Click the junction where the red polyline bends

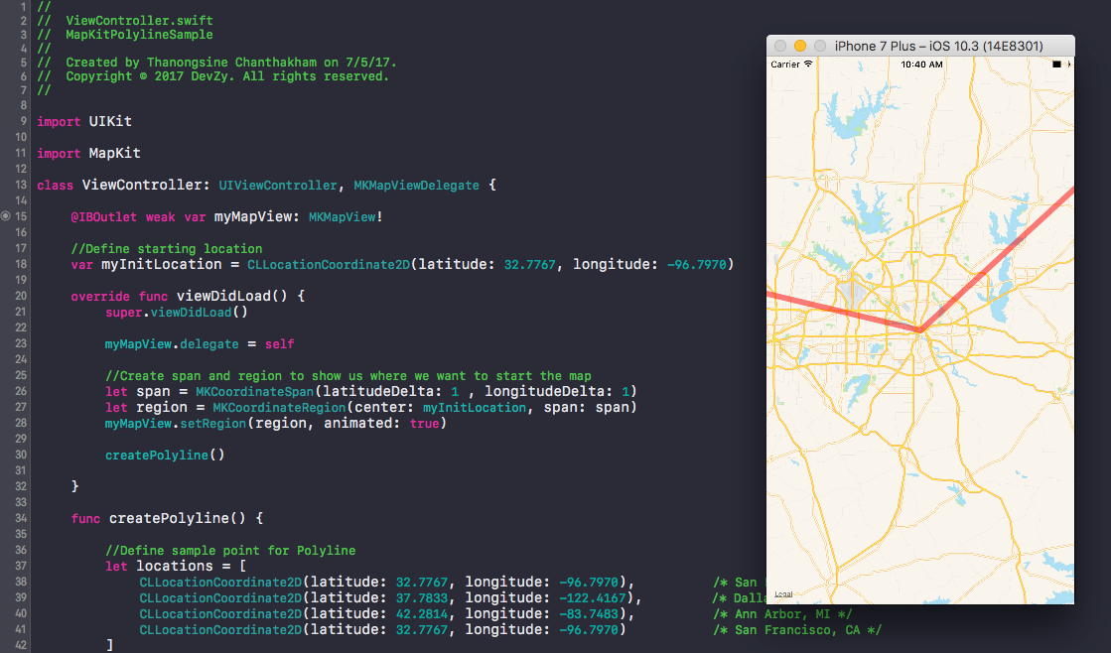(918, 327)
